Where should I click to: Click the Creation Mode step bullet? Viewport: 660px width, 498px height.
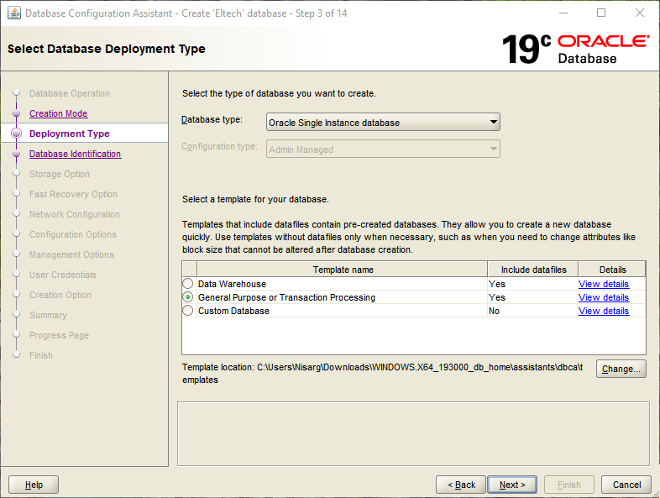[15, 113]
